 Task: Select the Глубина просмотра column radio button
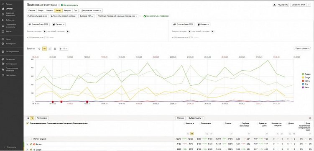[240, 123]
